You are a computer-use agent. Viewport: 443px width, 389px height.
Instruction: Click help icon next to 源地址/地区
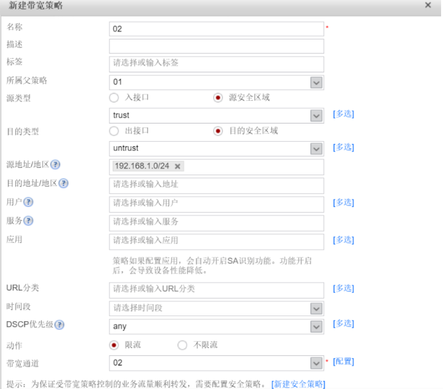[55, 164]
